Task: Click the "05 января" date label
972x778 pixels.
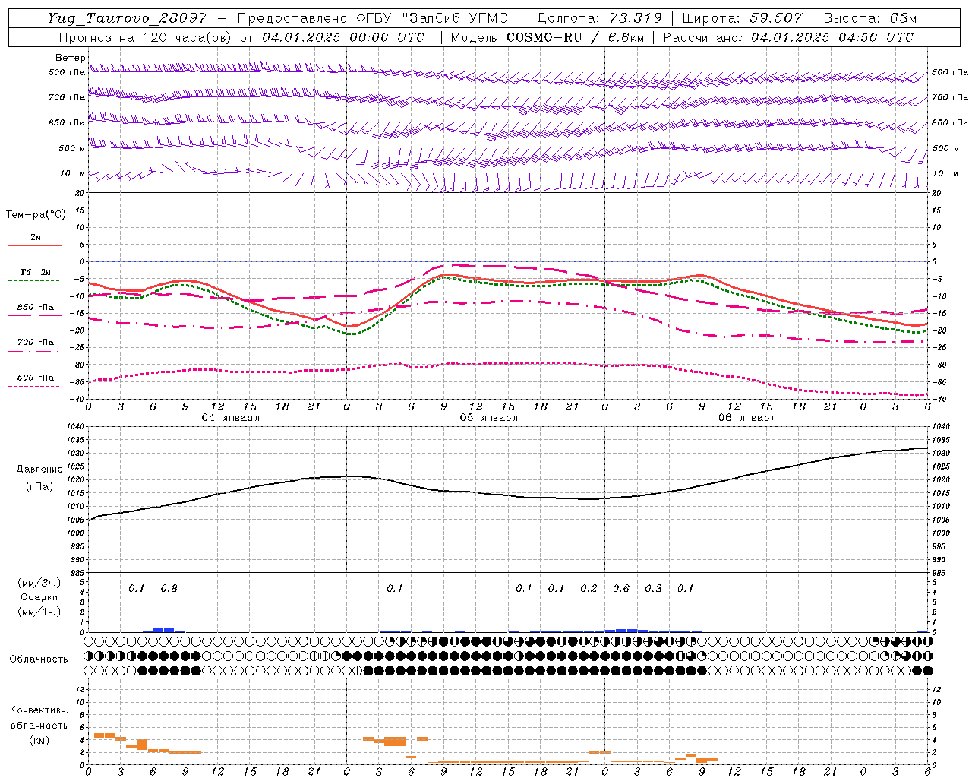Action: tap(488, 418)
